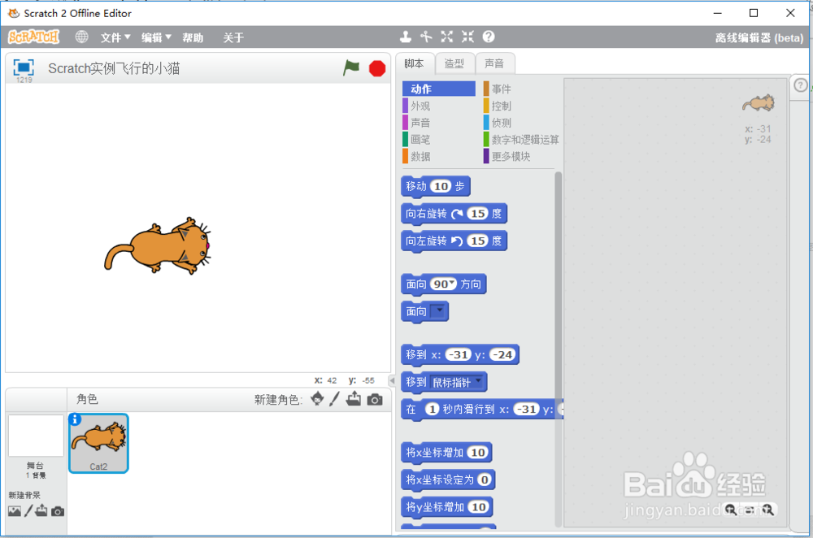813x538 pixels.
Task: Open language globe menu
Action: (x=81, y=37)
